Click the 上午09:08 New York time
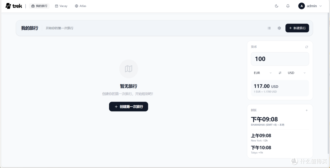The height and width of the screenshot is (168, 330). point(261,136)
